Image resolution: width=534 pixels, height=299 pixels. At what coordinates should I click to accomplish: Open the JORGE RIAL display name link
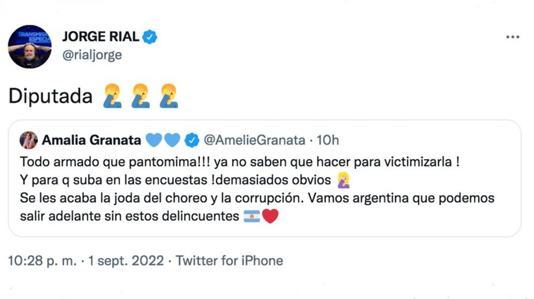[101, 37]
